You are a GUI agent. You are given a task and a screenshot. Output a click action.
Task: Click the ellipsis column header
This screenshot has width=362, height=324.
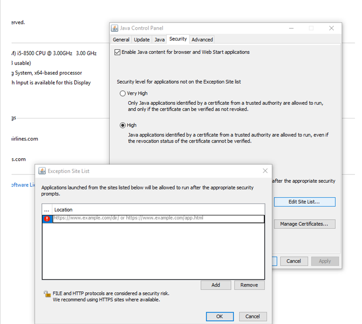tap(47, 210)
